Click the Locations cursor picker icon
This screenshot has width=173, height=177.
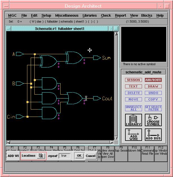coord(41,156)
